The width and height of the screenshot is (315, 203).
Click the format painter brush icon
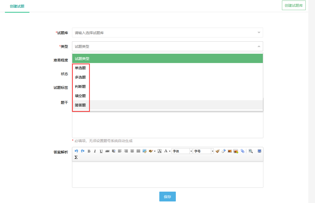click(217, 151)
